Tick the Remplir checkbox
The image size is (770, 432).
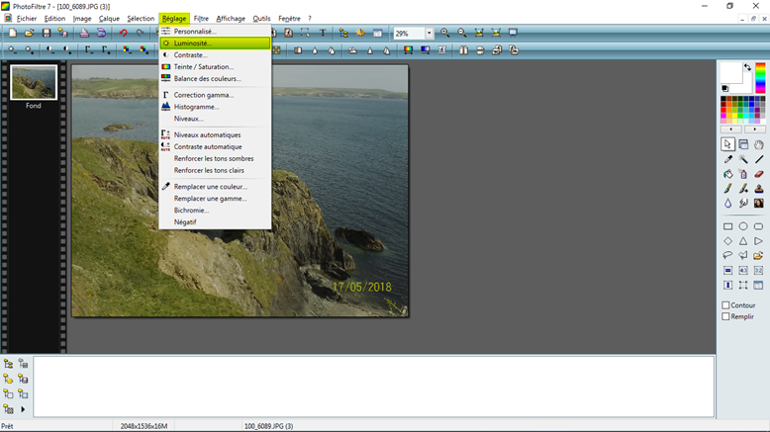coord(725,317)
